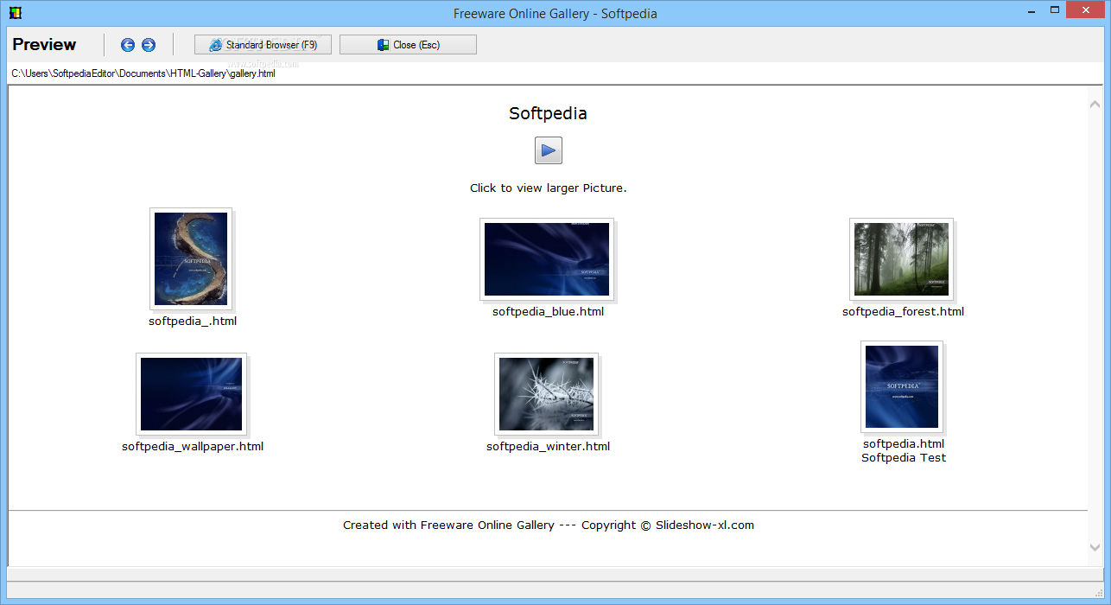The image size is (1111, 605).
Task: Open gallery in Standard Browser (F9)
Action: 263,45
